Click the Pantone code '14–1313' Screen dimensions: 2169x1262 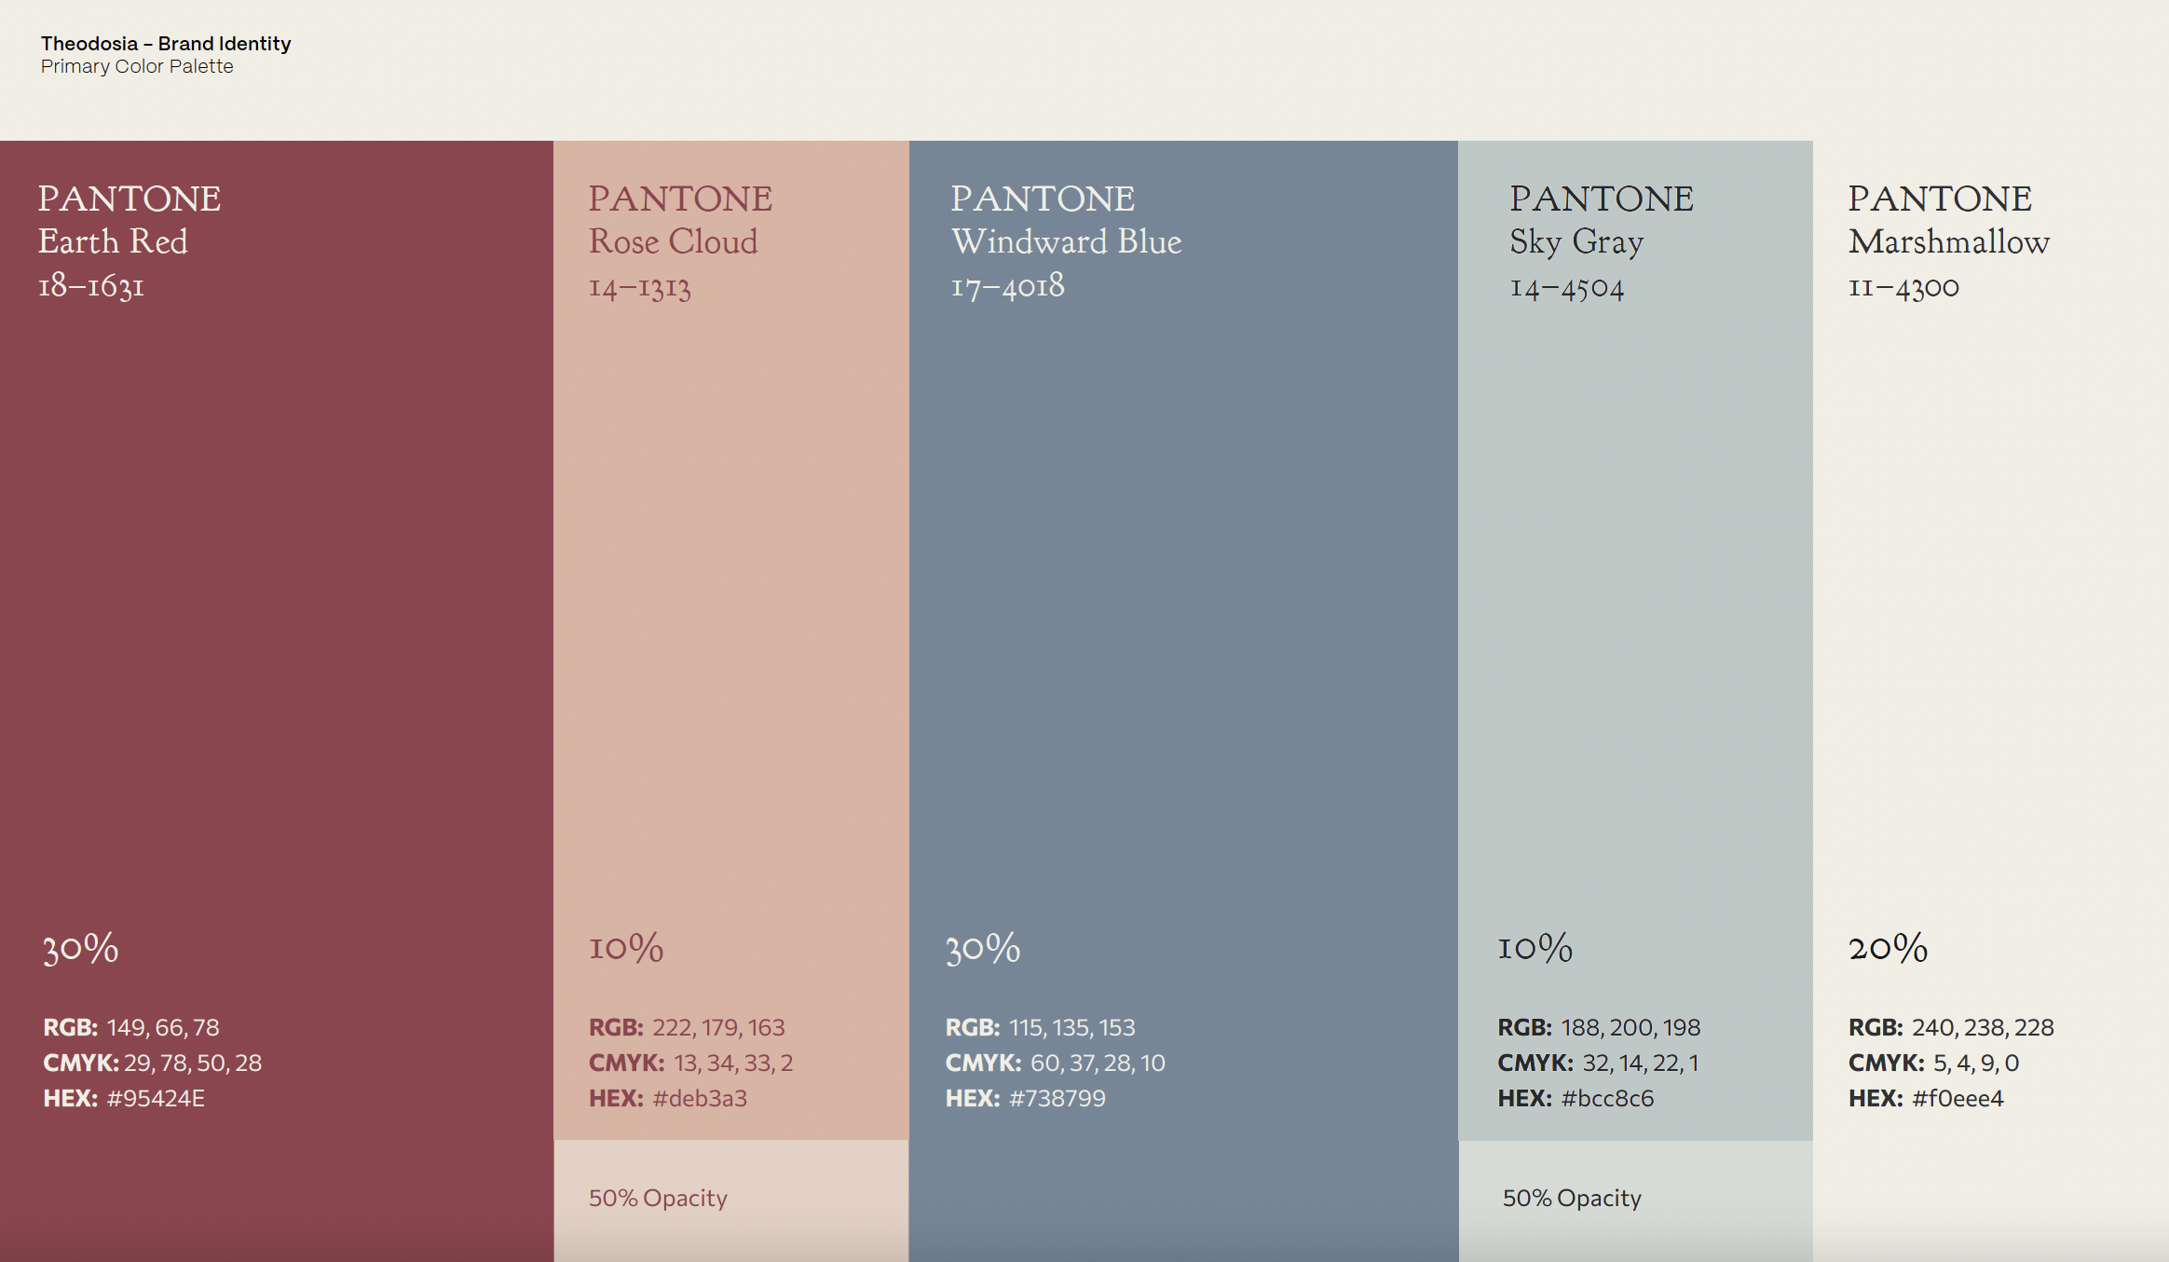639,287
